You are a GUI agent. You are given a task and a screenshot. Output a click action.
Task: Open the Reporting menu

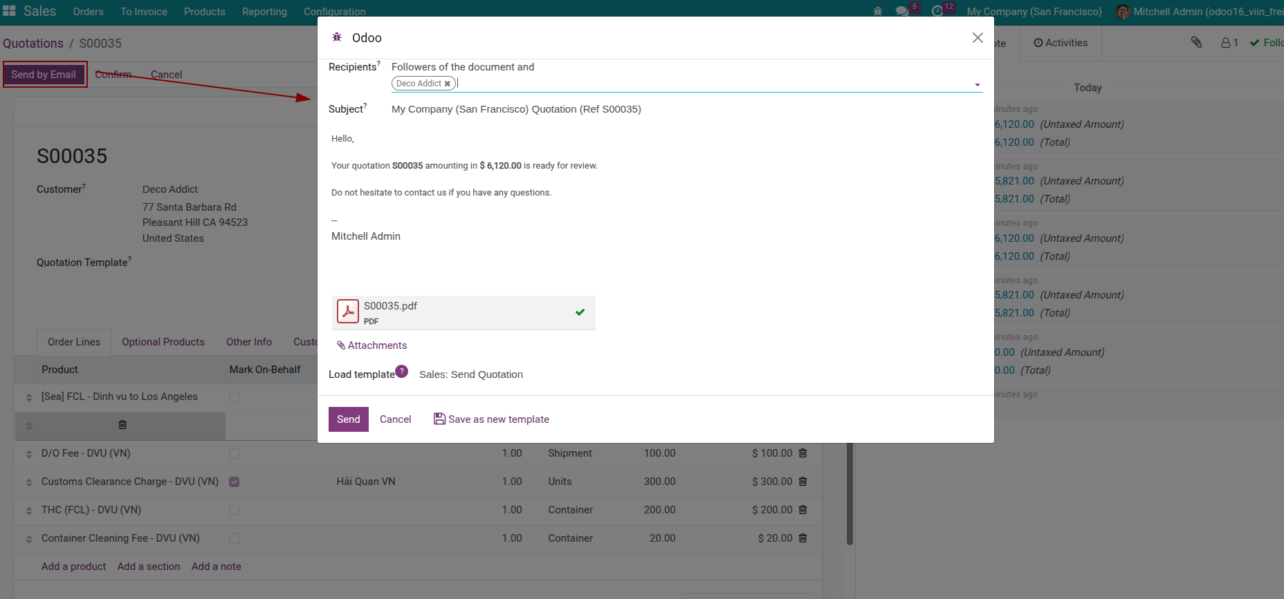coord(264,12)
